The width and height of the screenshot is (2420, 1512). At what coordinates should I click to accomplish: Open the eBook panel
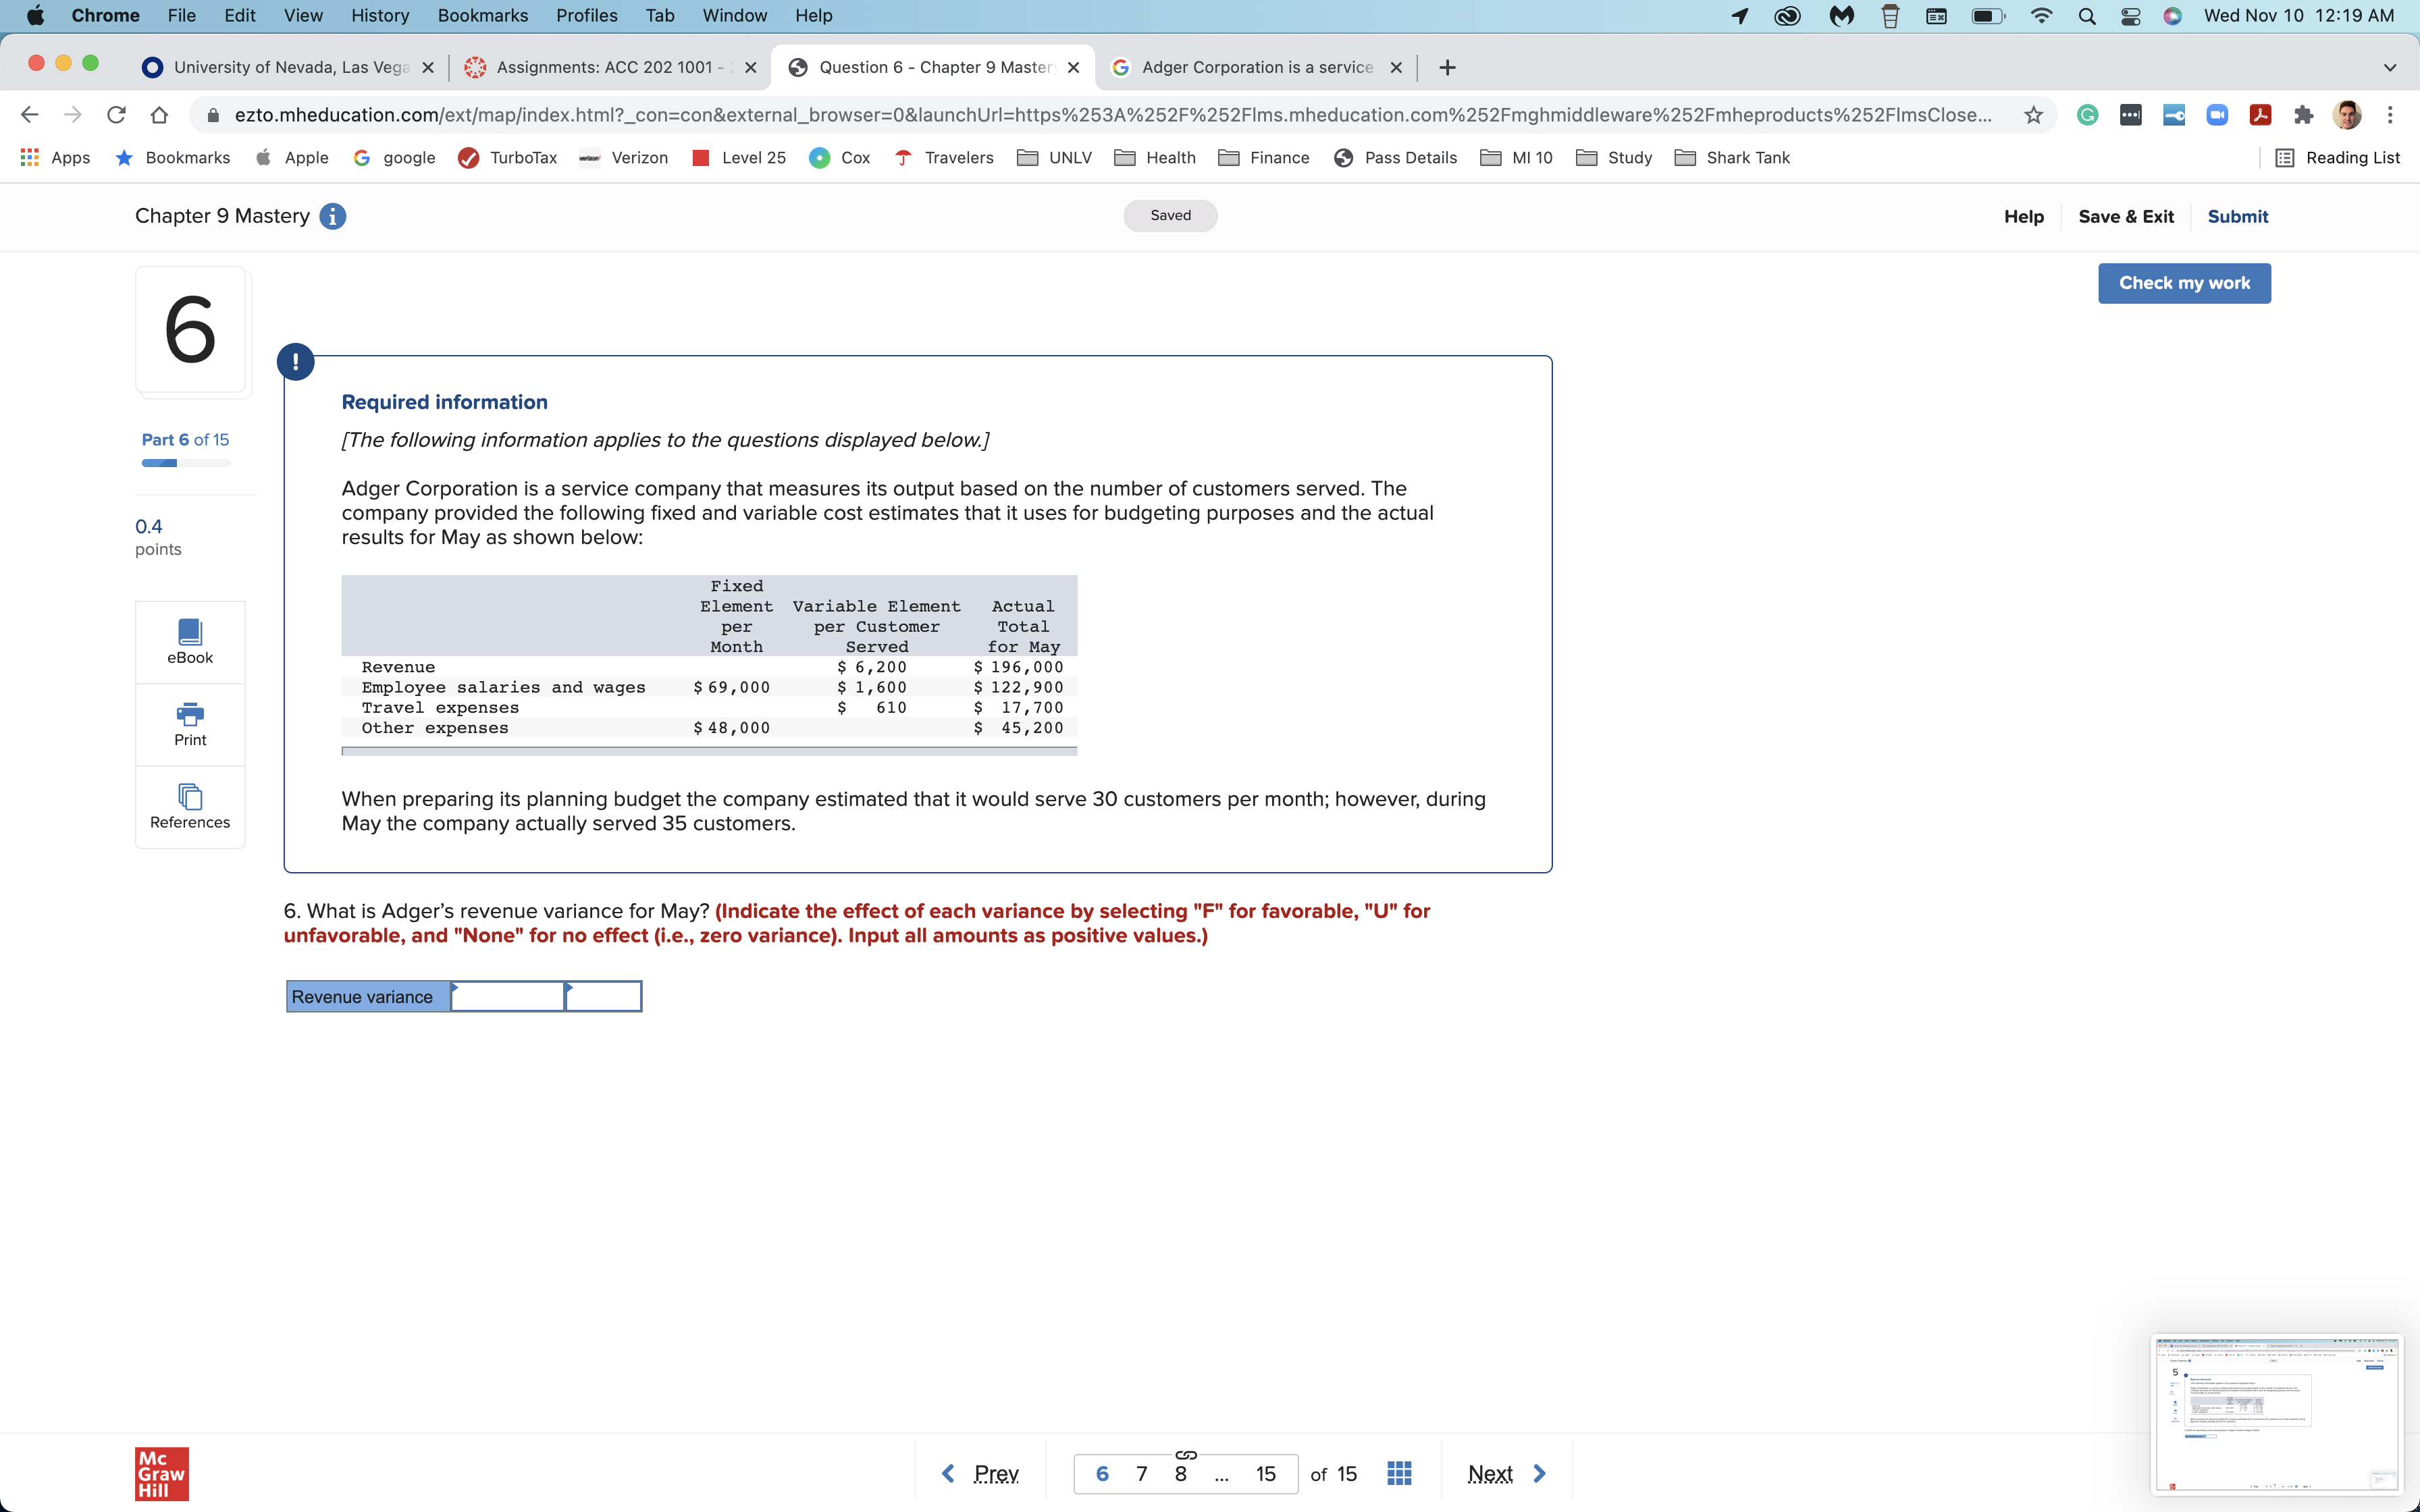click(189, 640)
